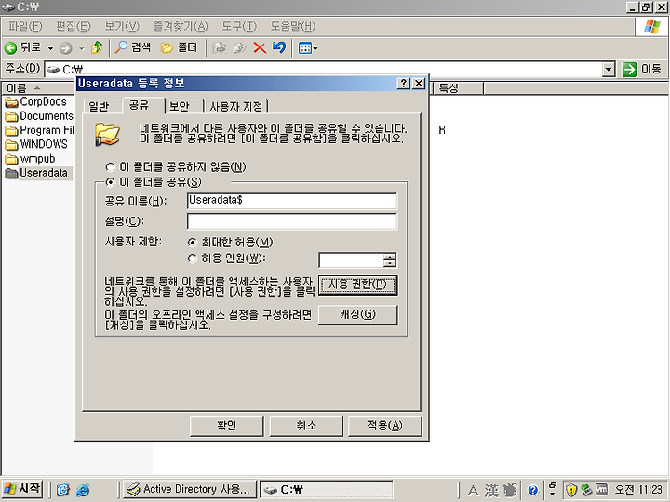Click the OK (확인) button
Image resolution: width=670 pixels, height=502 pixels.
226,426
